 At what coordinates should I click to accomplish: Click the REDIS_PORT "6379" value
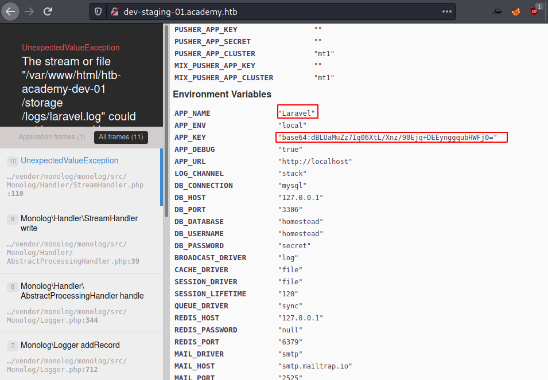click(x=290, y=342)
